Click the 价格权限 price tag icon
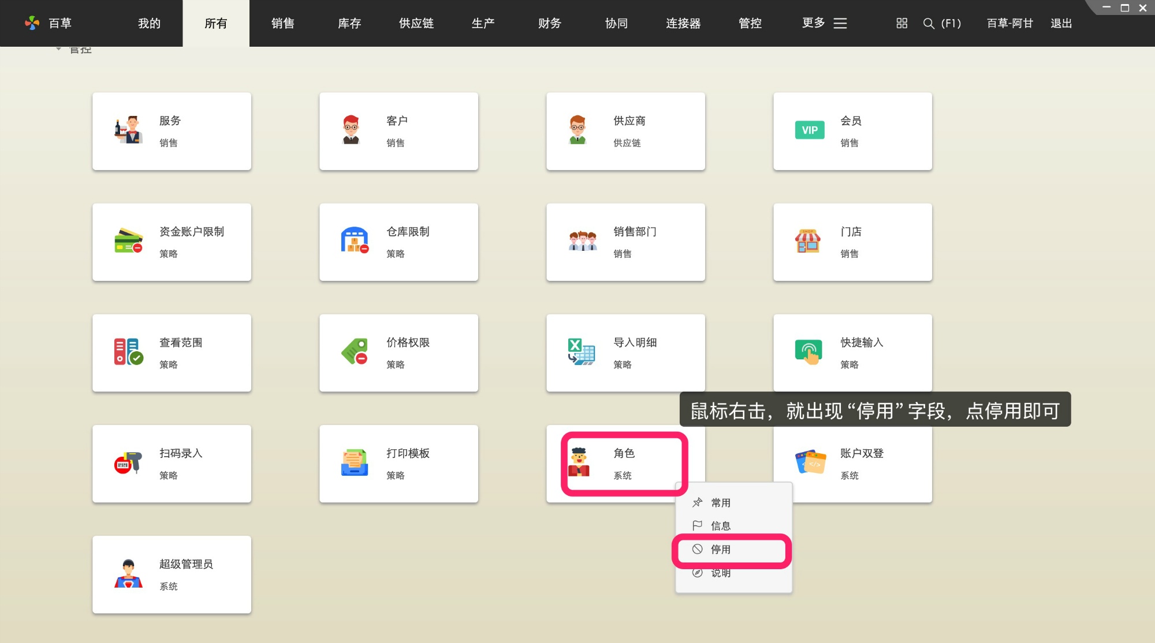 point(355,351)
